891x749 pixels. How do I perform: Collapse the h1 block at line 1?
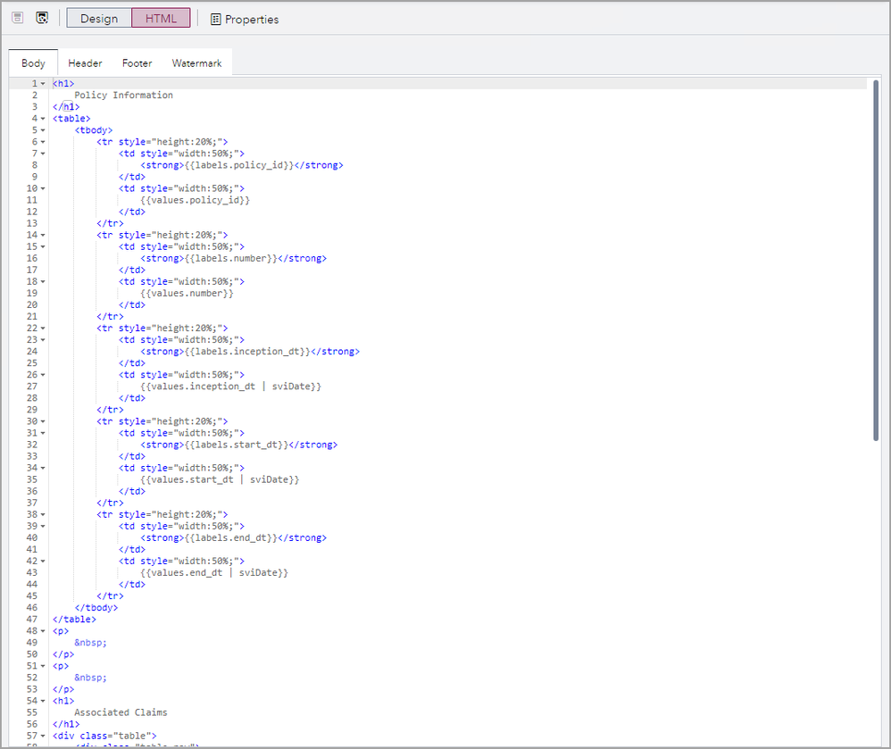(43, 84)
